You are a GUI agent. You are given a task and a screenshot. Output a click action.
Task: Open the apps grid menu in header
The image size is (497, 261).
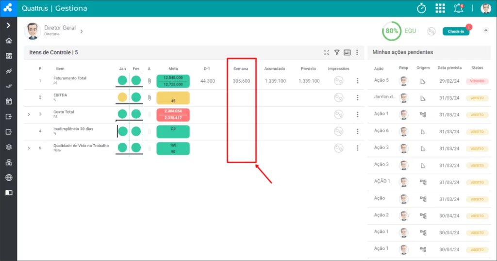coord(440,8)
